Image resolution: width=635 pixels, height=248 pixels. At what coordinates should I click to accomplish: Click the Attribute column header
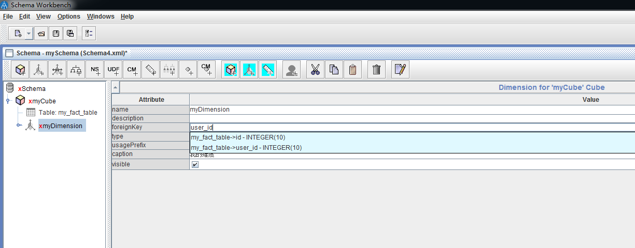pos(151,100)
